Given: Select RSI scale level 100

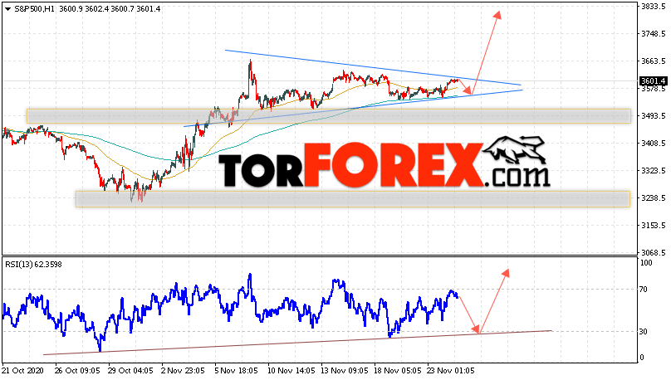Looking at the screenshot, I should tap(646, 263).
